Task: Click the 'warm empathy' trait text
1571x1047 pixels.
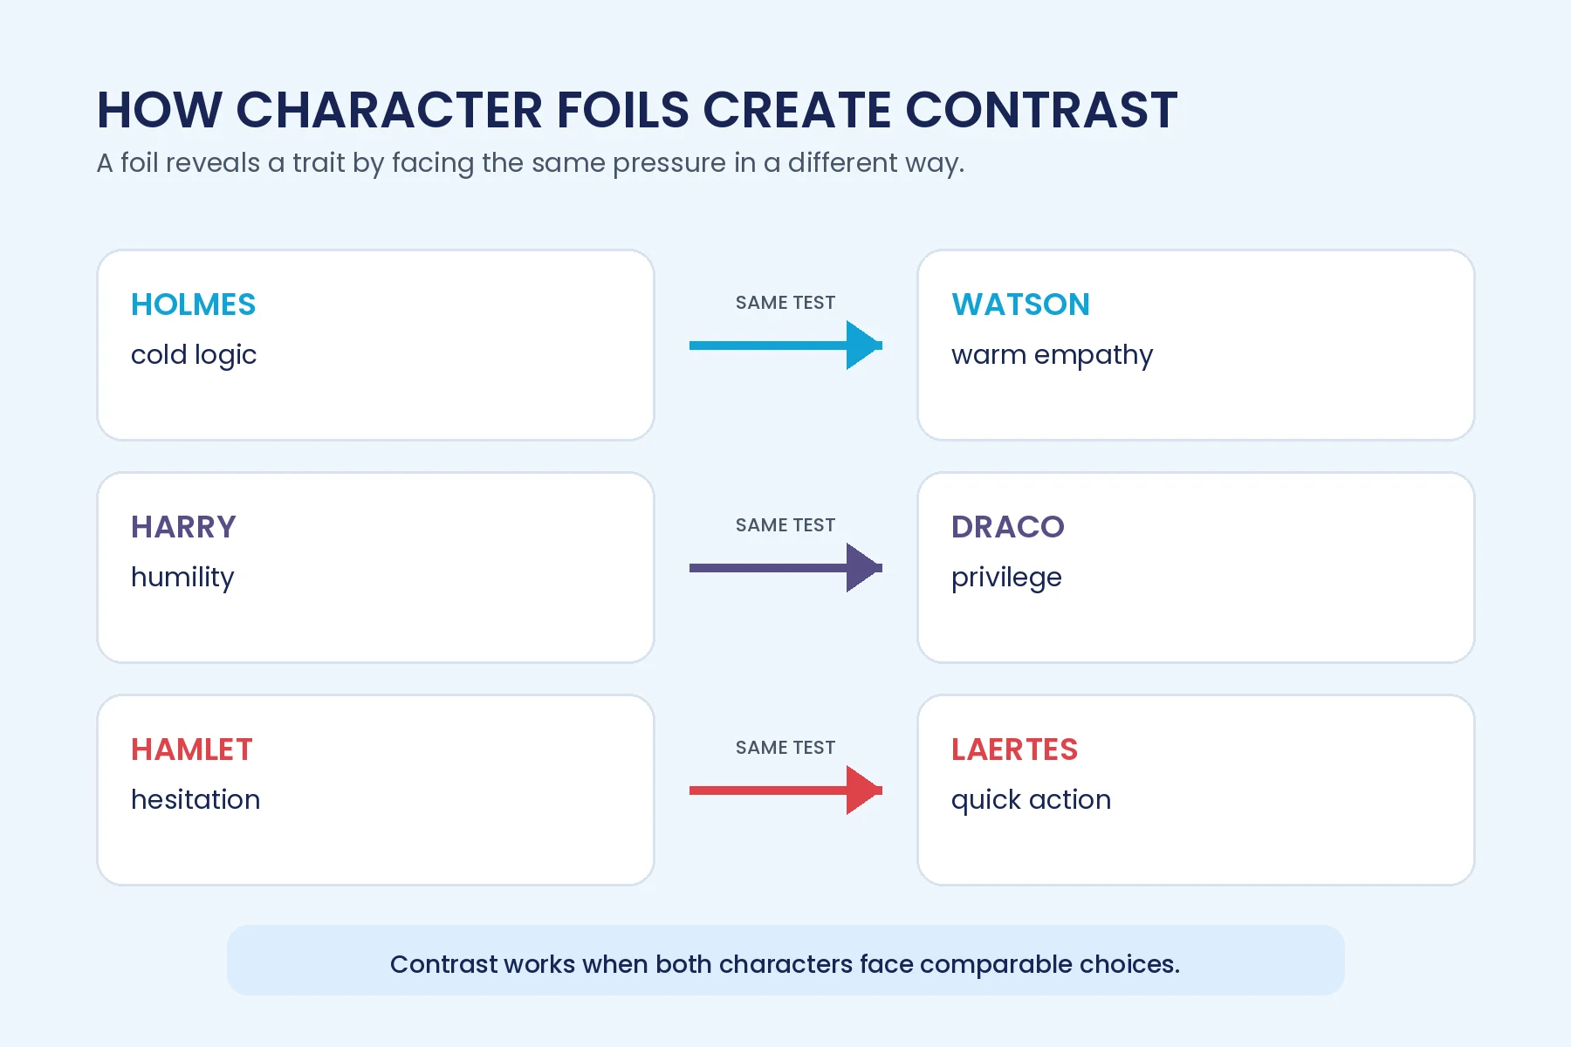Action: pos(1052,355)
